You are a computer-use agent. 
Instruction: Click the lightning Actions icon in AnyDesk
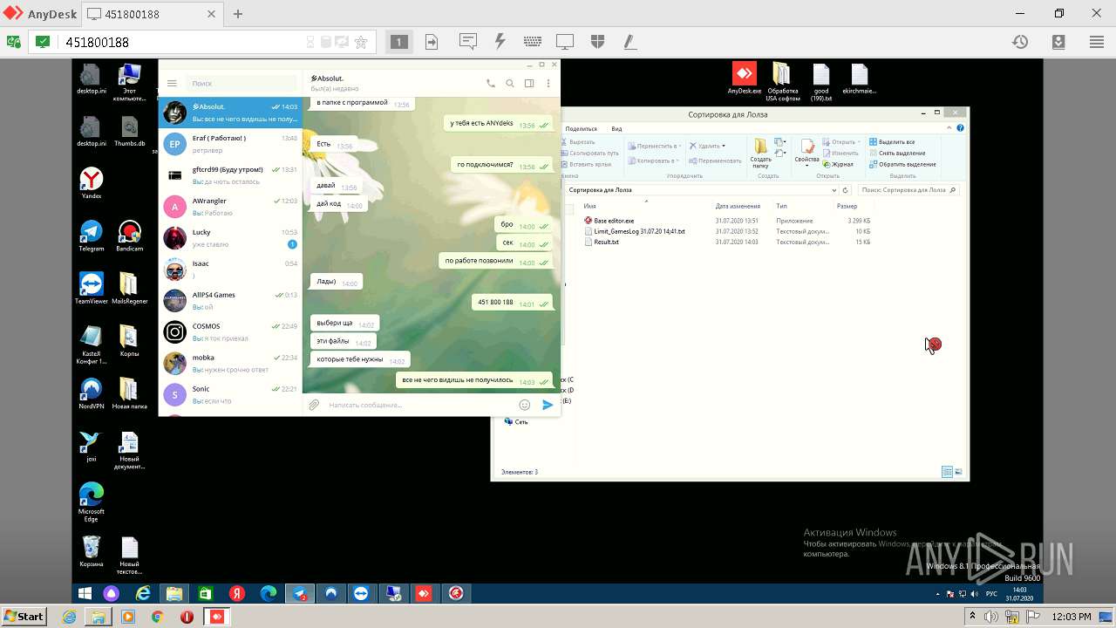click(500, 42)
